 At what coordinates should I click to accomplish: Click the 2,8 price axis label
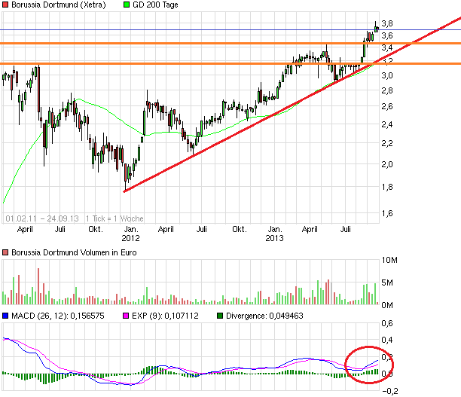click(387, 90)
